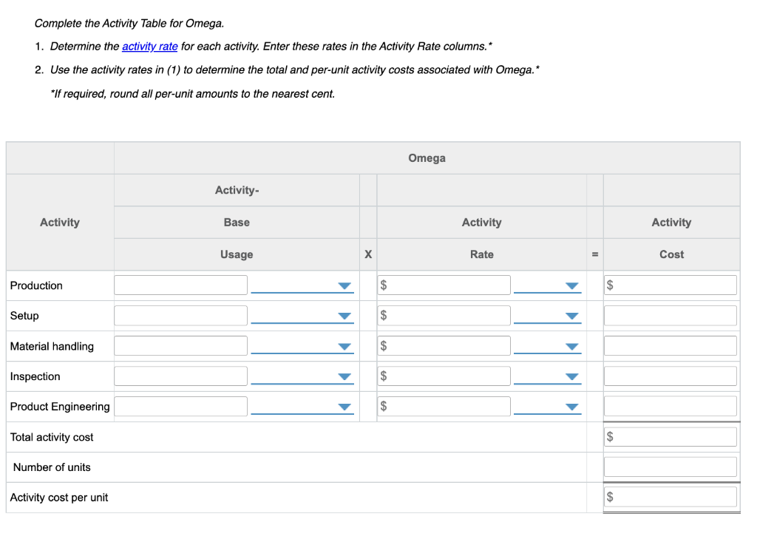Select Total activity cost input field
757x542 pixels.
click(x=674, y=437)
